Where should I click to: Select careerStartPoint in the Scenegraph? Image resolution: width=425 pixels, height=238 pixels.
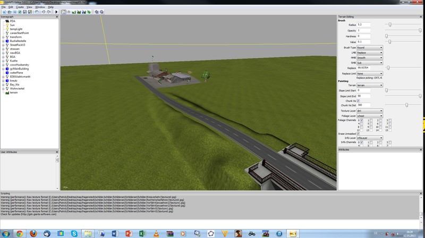point(19,33)
